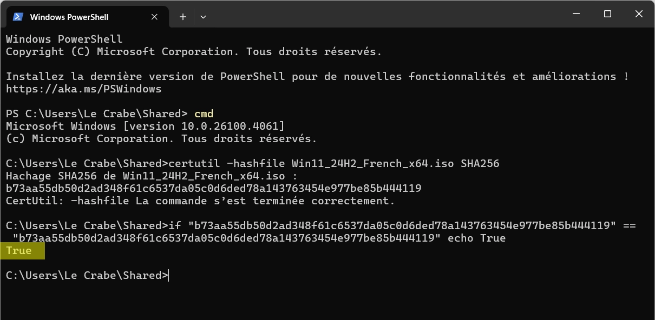Minimize the terminal window
This screenshot has width=655, height=320.
pyautogui.click(x=576, y=14)
